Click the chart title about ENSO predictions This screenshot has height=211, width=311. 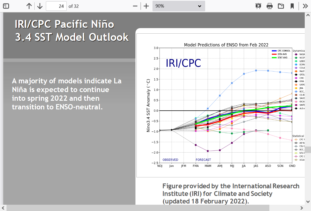point(226,45)
